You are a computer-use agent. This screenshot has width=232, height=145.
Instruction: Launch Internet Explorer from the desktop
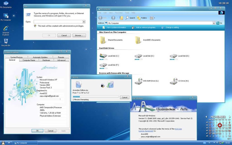6,31
